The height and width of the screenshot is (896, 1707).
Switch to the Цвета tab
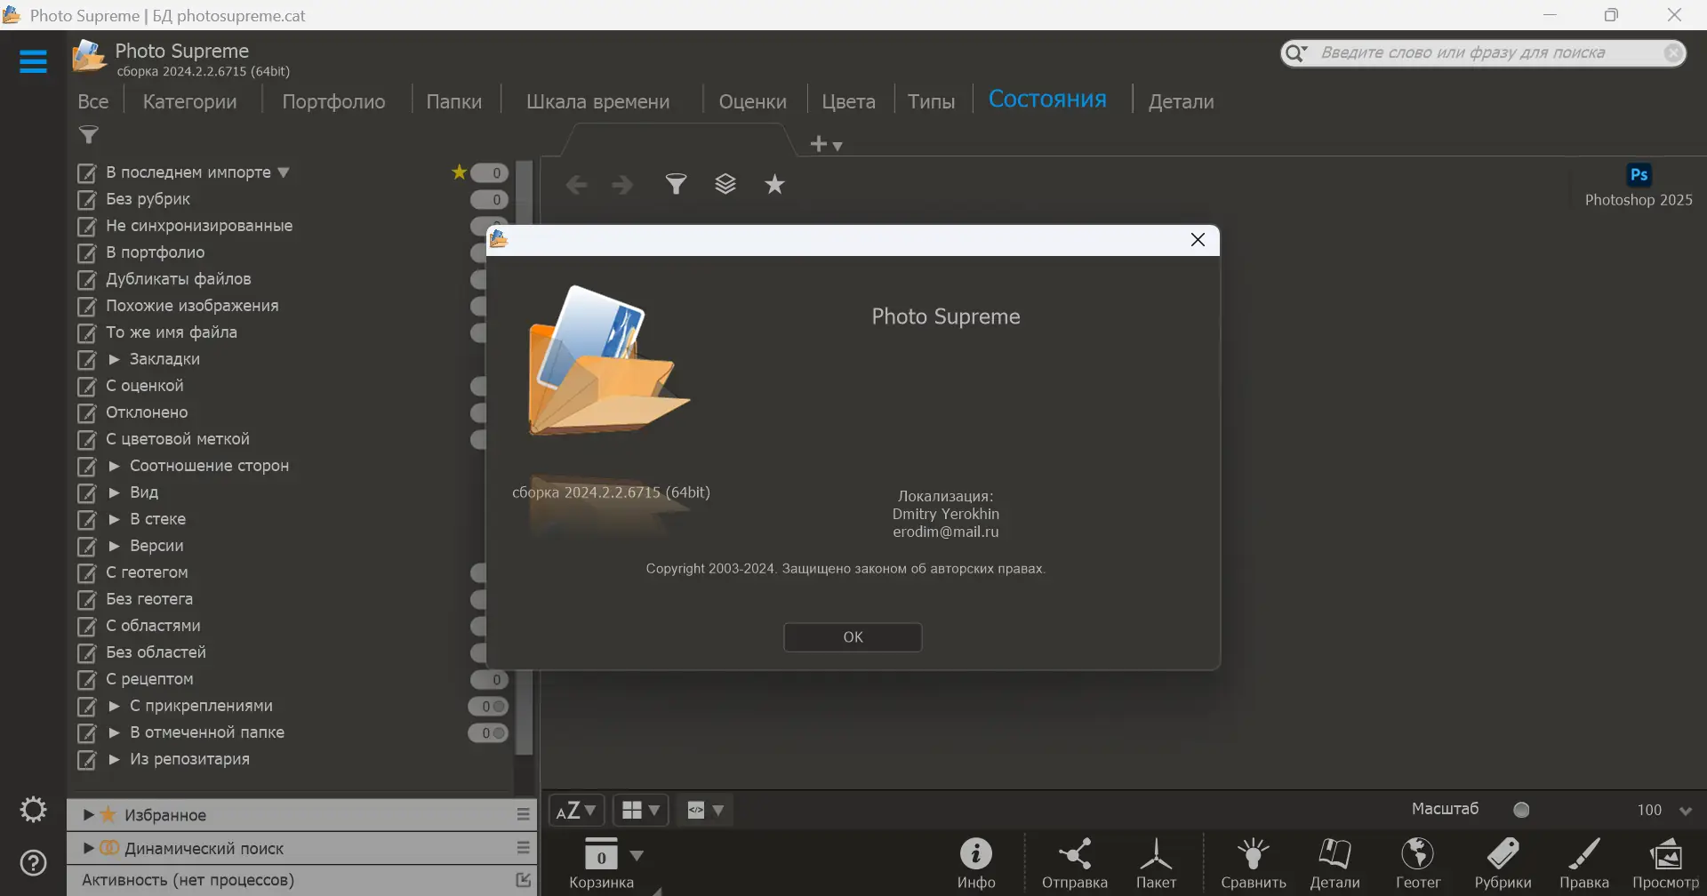click(x=848, y=101)
